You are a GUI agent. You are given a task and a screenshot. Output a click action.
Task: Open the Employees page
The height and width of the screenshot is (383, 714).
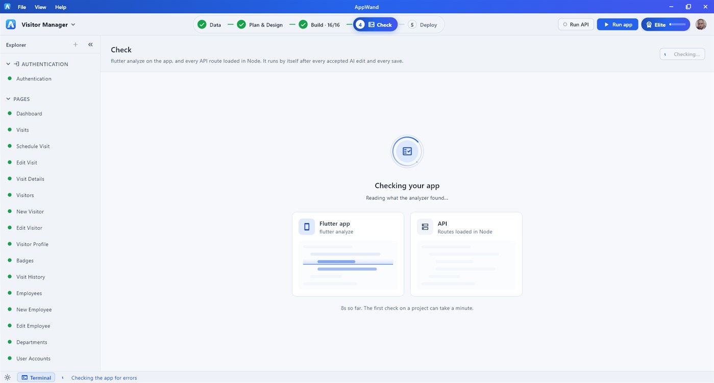coord(29,293)
